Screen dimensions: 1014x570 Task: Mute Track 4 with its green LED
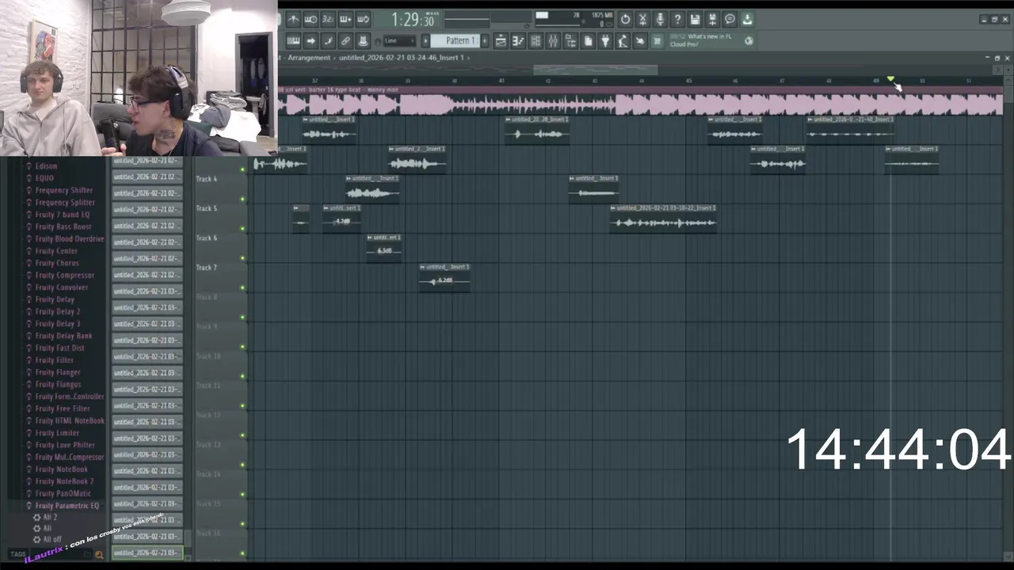(x=242, y=199)
